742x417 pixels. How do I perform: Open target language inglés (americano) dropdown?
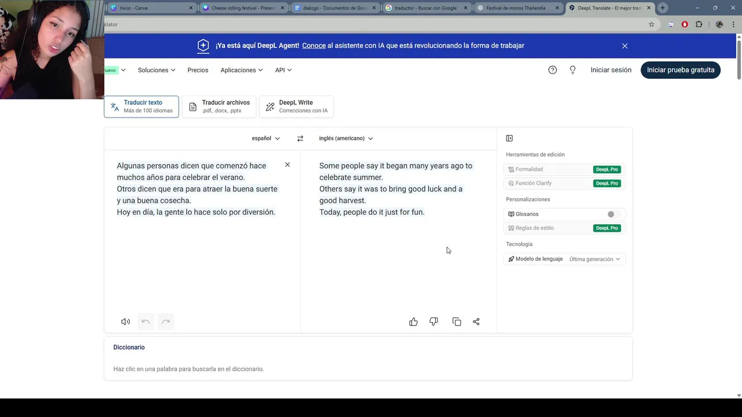coord(346,138)
